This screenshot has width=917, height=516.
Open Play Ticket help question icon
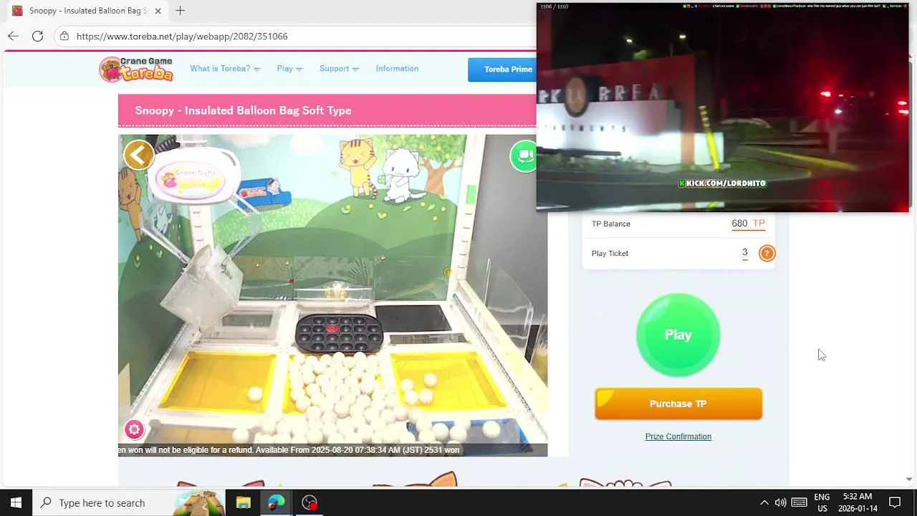click(x=767, y=253)
